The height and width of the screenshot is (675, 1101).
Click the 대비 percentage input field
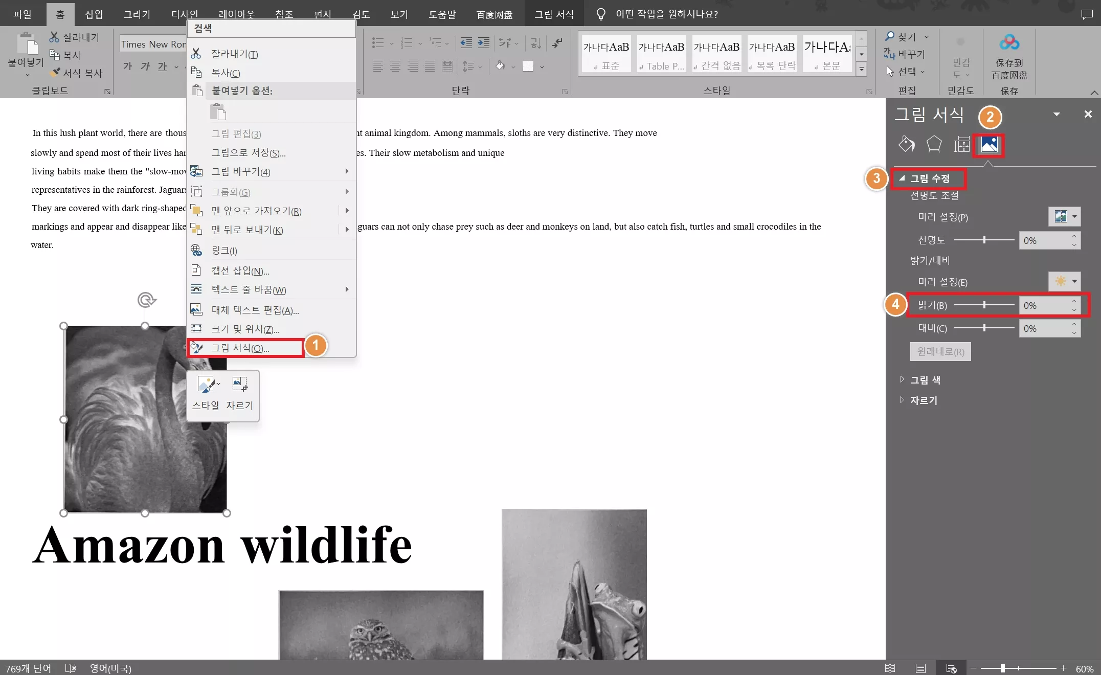pos(1046,328)
